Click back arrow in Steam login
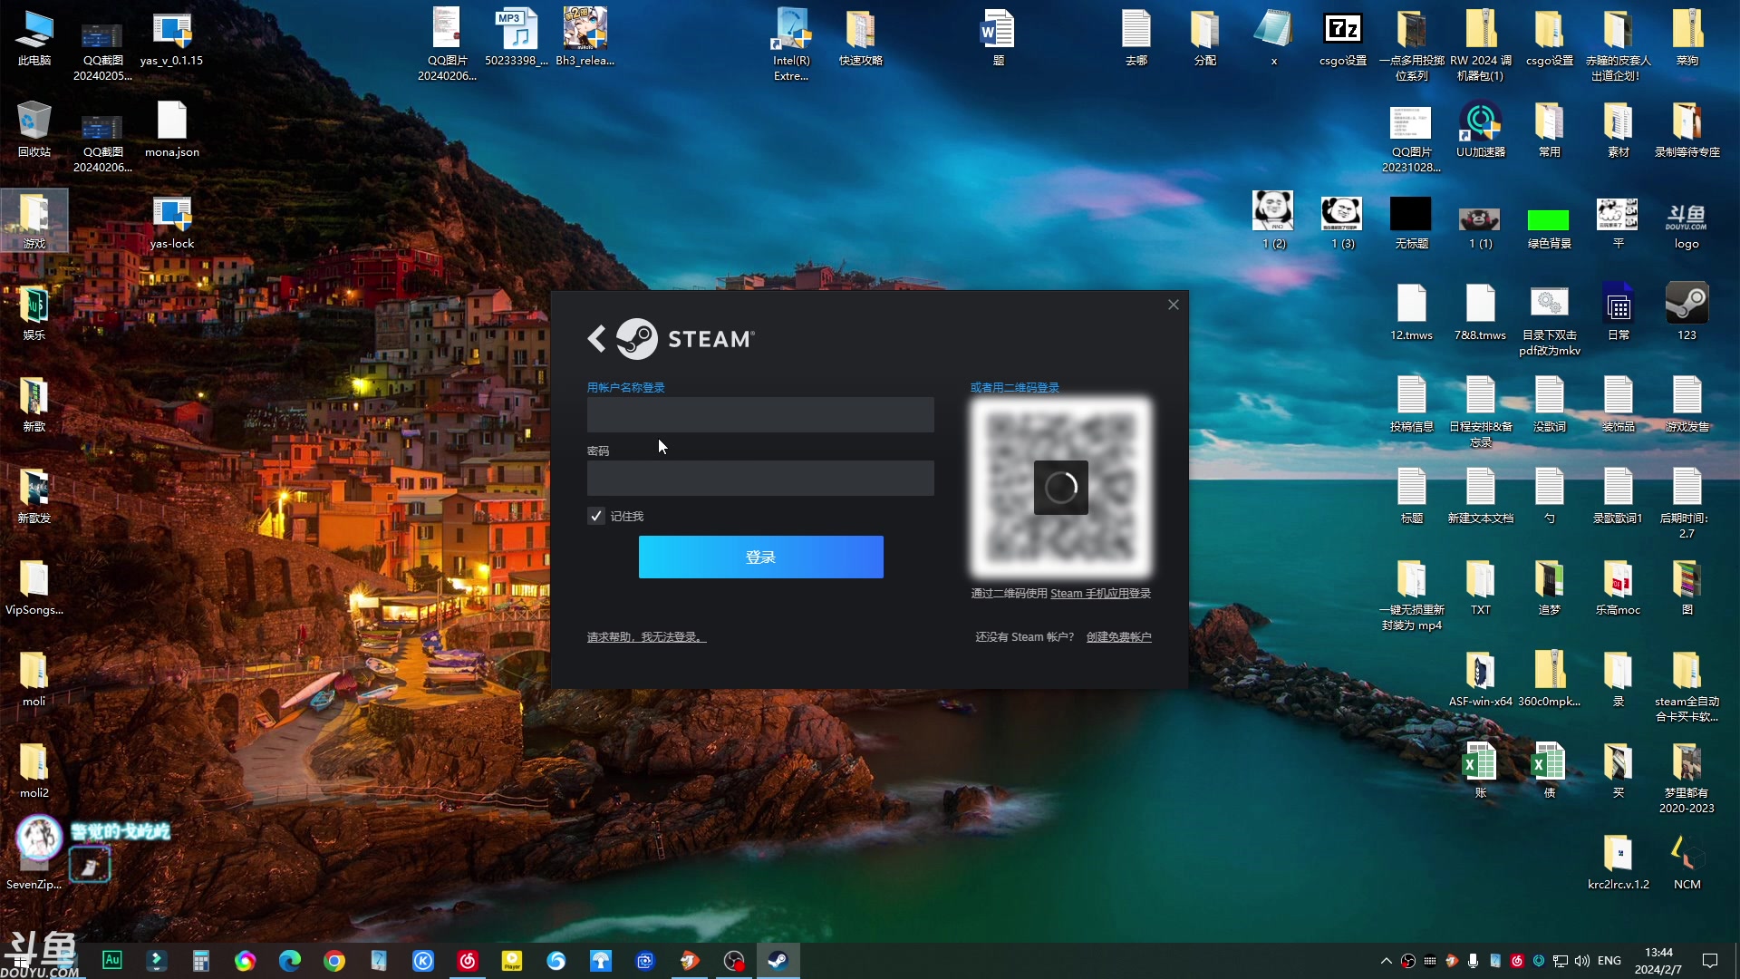Screen dimensions: 1740x979 (x=597, y=338)
